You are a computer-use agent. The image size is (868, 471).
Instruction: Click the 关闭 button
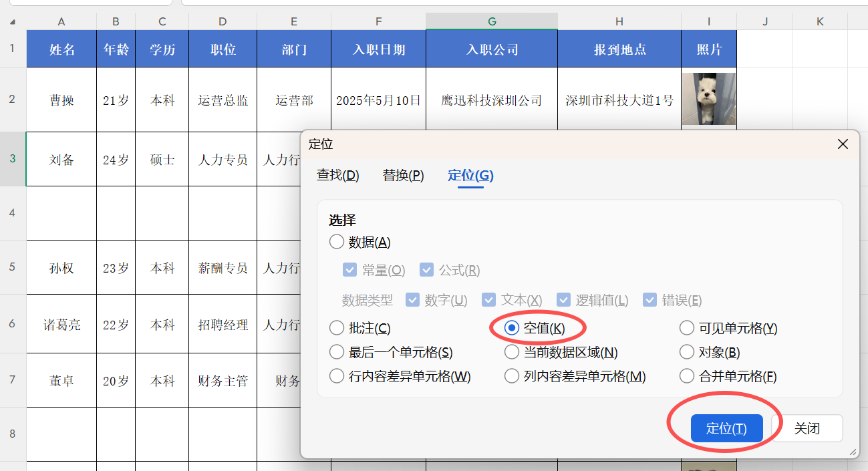tap(807, 428)
